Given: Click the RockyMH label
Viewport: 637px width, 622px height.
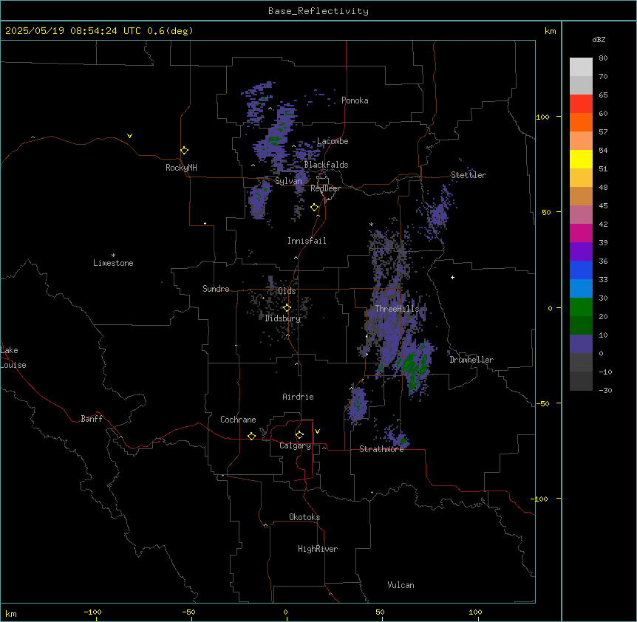Looking at the screenshot, I should (181, 168).
